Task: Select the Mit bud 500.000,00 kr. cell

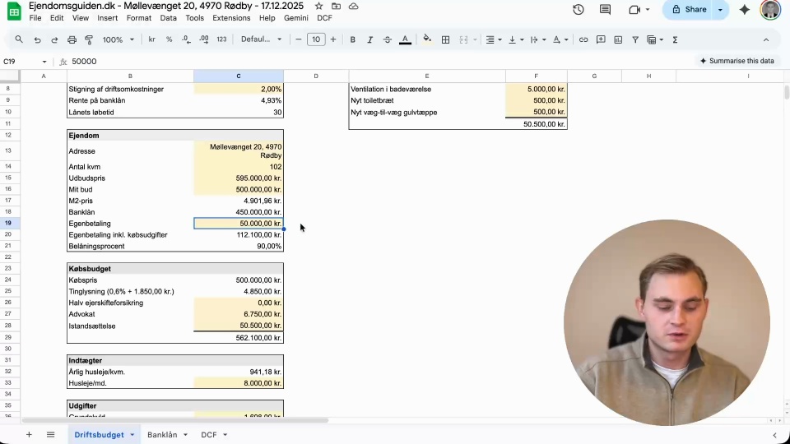Action: (x=239, y=189)
